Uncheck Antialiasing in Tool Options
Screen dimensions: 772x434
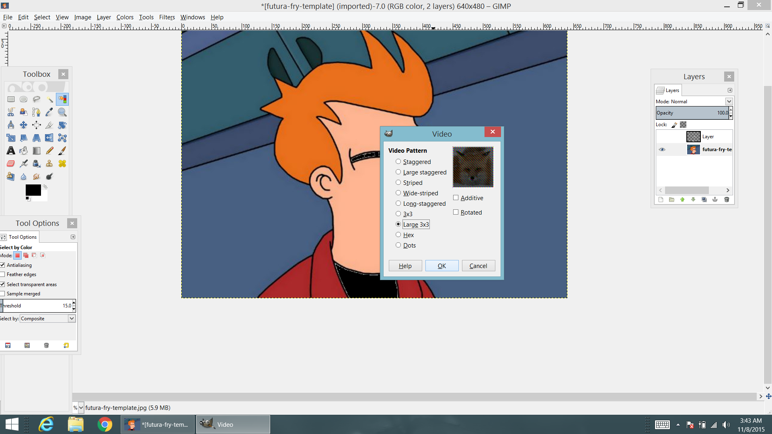pos(2,265)
